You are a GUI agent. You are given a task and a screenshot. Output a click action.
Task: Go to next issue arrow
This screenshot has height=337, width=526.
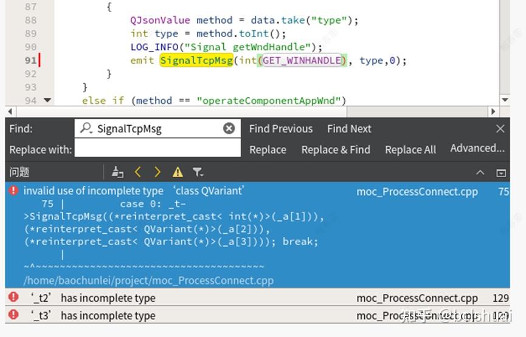pos(157,172)
